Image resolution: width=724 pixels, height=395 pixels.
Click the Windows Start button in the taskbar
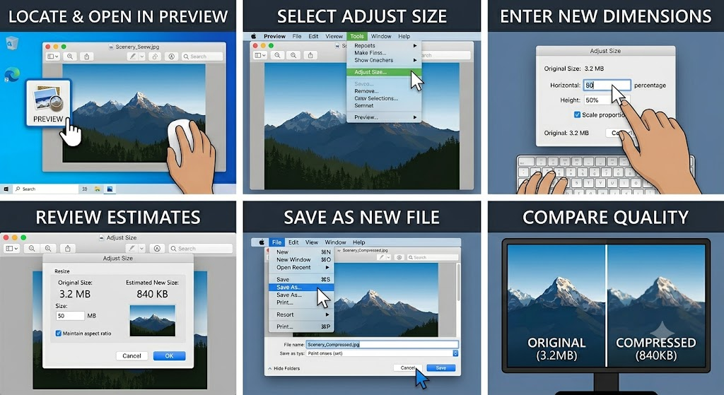coord(6,189)
